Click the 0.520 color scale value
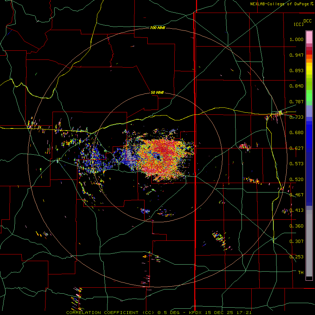Image resolution: width=315 pixels, height=315 pixels. 296,180
